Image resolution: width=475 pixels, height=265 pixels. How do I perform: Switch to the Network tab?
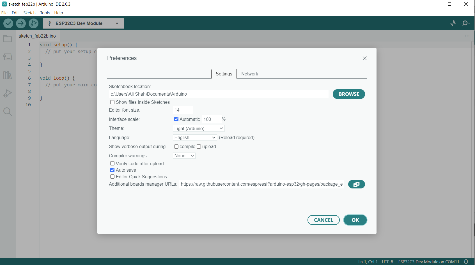pyautogui.click(x=250, y=74)
